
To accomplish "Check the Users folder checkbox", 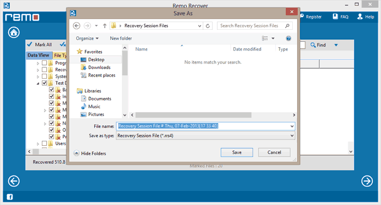I will coord(44,144).
